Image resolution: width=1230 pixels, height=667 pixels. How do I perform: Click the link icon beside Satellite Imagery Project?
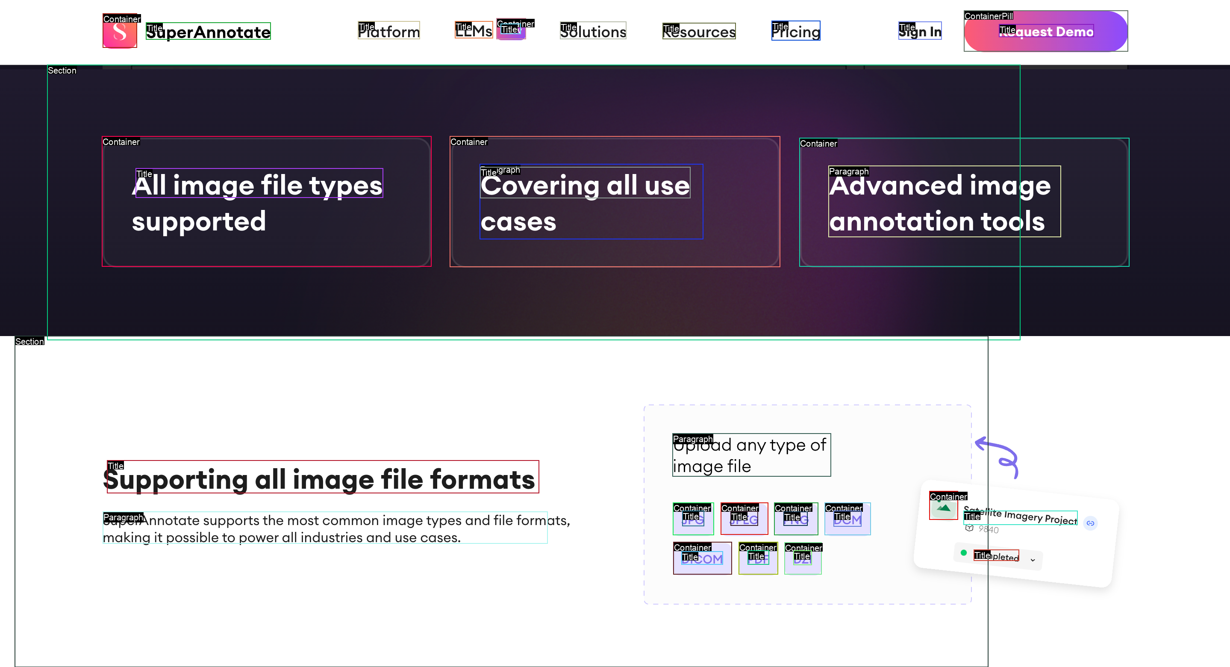tap(1090, 523)
